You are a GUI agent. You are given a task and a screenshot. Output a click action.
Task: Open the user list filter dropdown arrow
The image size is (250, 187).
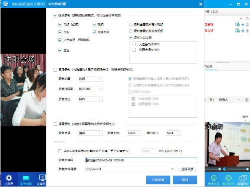click(x=241, y=18)
